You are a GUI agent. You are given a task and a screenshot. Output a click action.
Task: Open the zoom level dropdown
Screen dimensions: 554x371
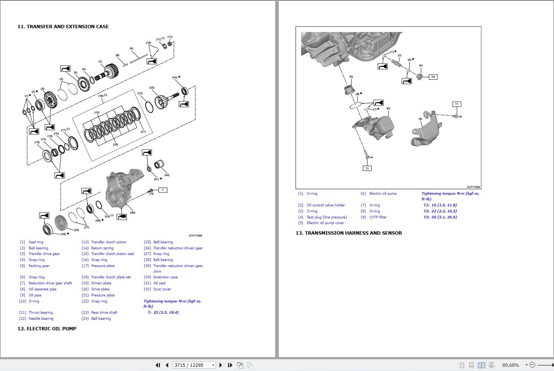[527, 365]
